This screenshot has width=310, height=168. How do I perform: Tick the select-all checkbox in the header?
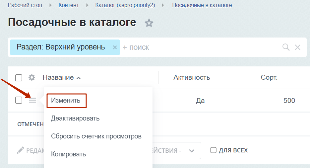19,78
